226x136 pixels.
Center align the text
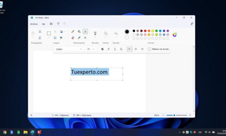[x=136, y=49]
